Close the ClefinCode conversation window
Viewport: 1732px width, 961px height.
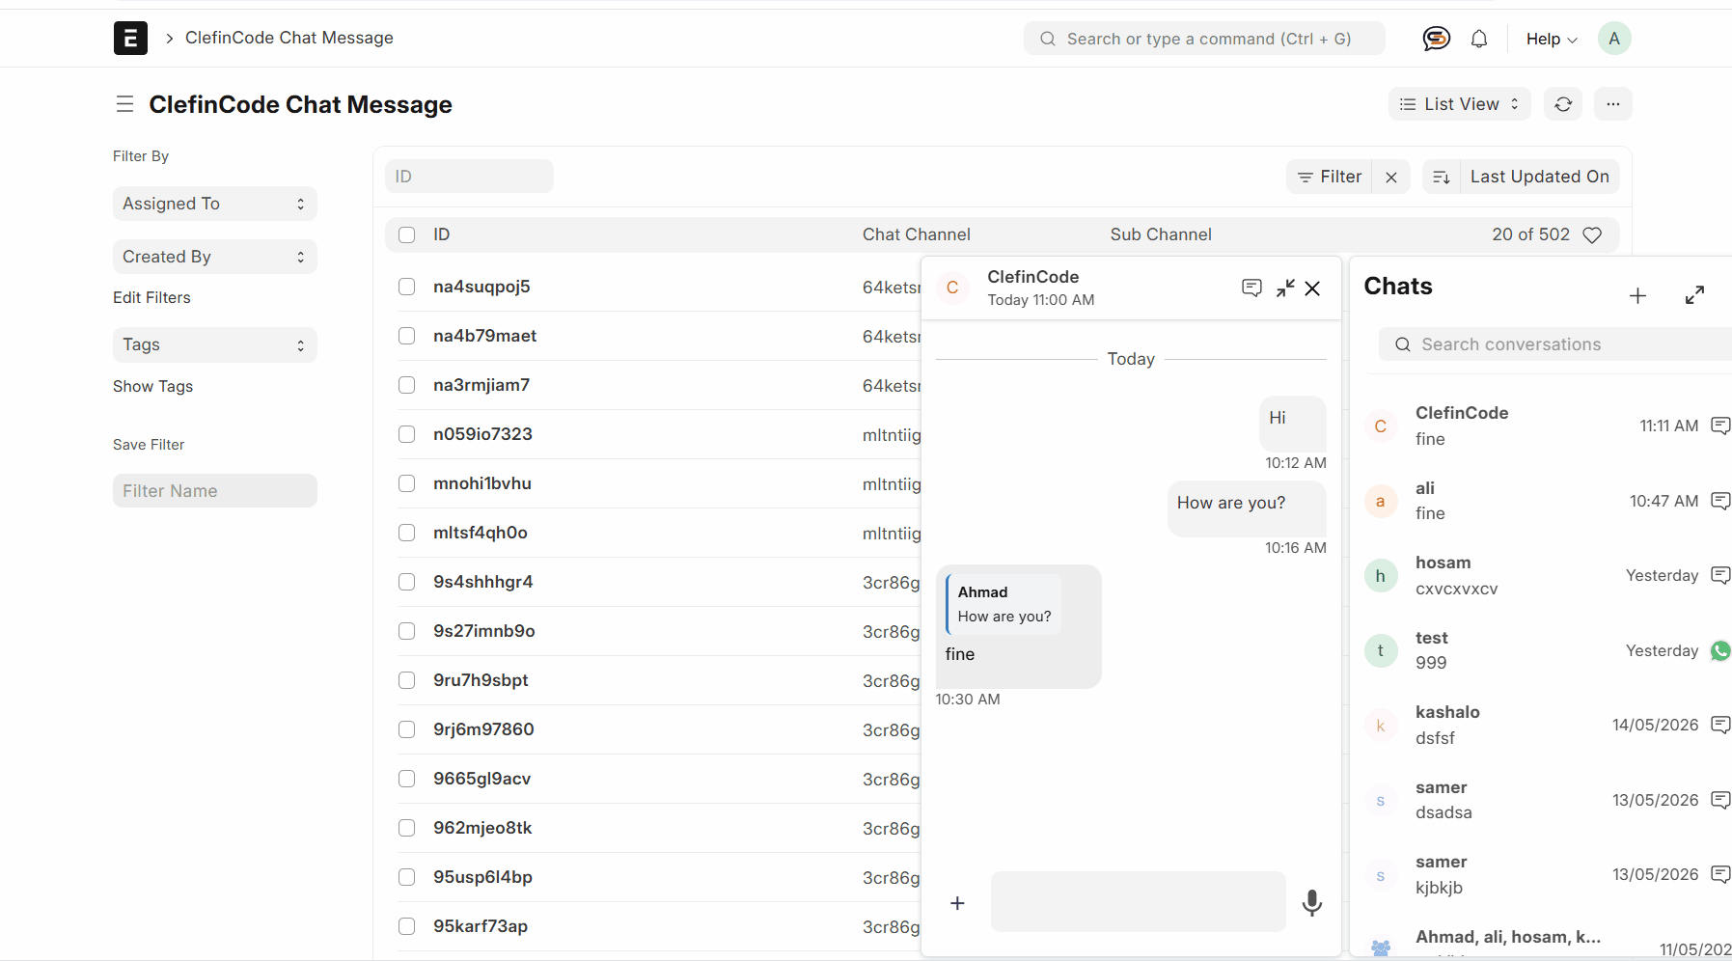tap(1312, 288)
